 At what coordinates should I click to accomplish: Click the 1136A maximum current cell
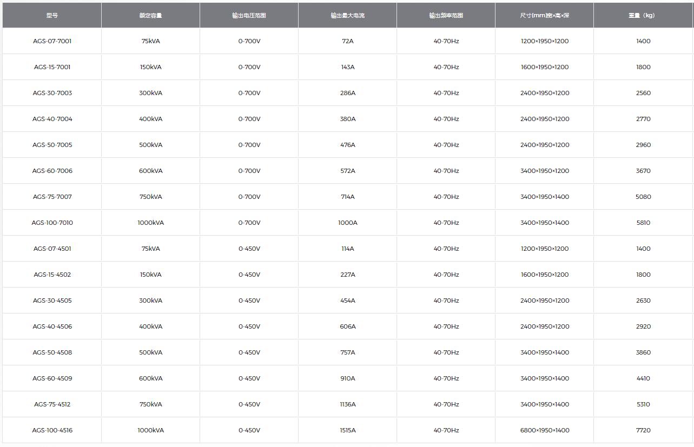coord(347,404)
